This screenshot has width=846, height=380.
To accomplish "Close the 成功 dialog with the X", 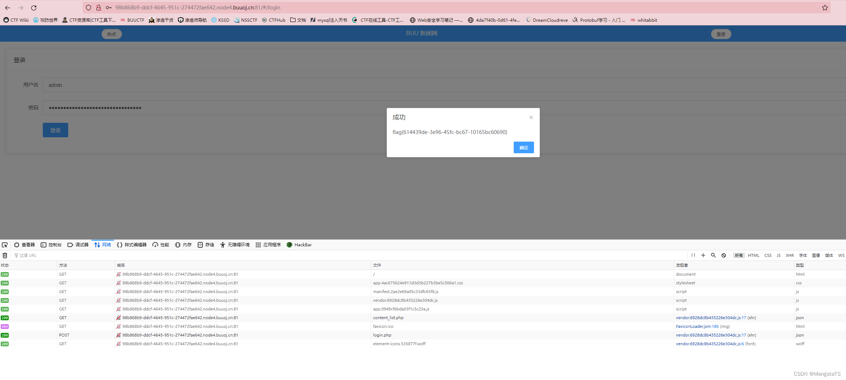I will 531,117.
